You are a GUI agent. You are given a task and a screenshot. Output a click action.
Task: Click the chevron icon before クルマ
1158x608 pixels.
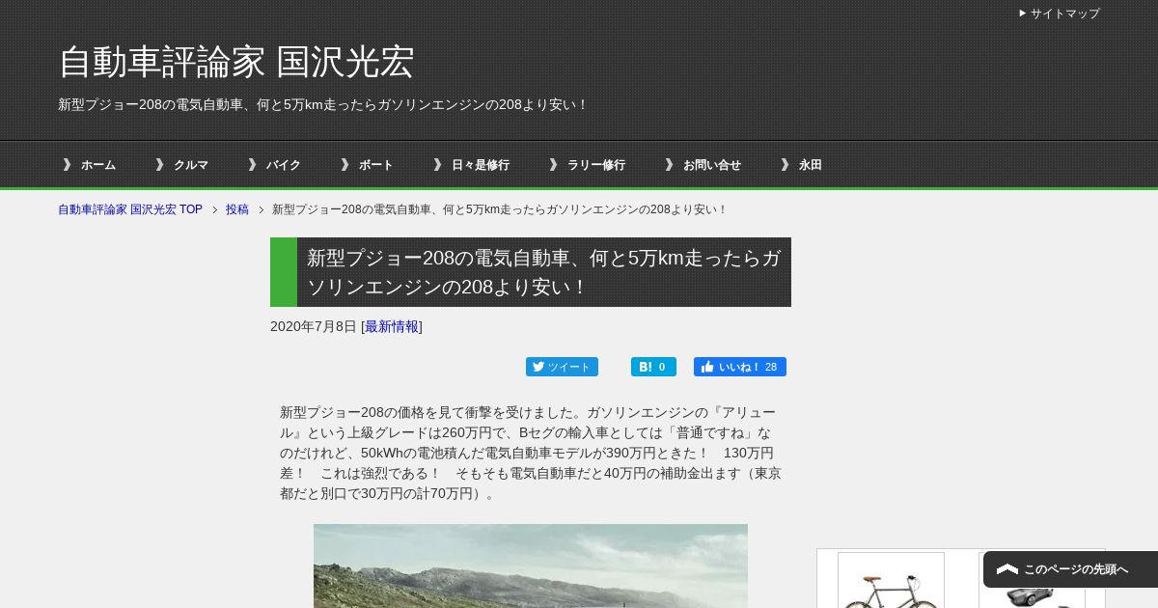tap(160, 165)
